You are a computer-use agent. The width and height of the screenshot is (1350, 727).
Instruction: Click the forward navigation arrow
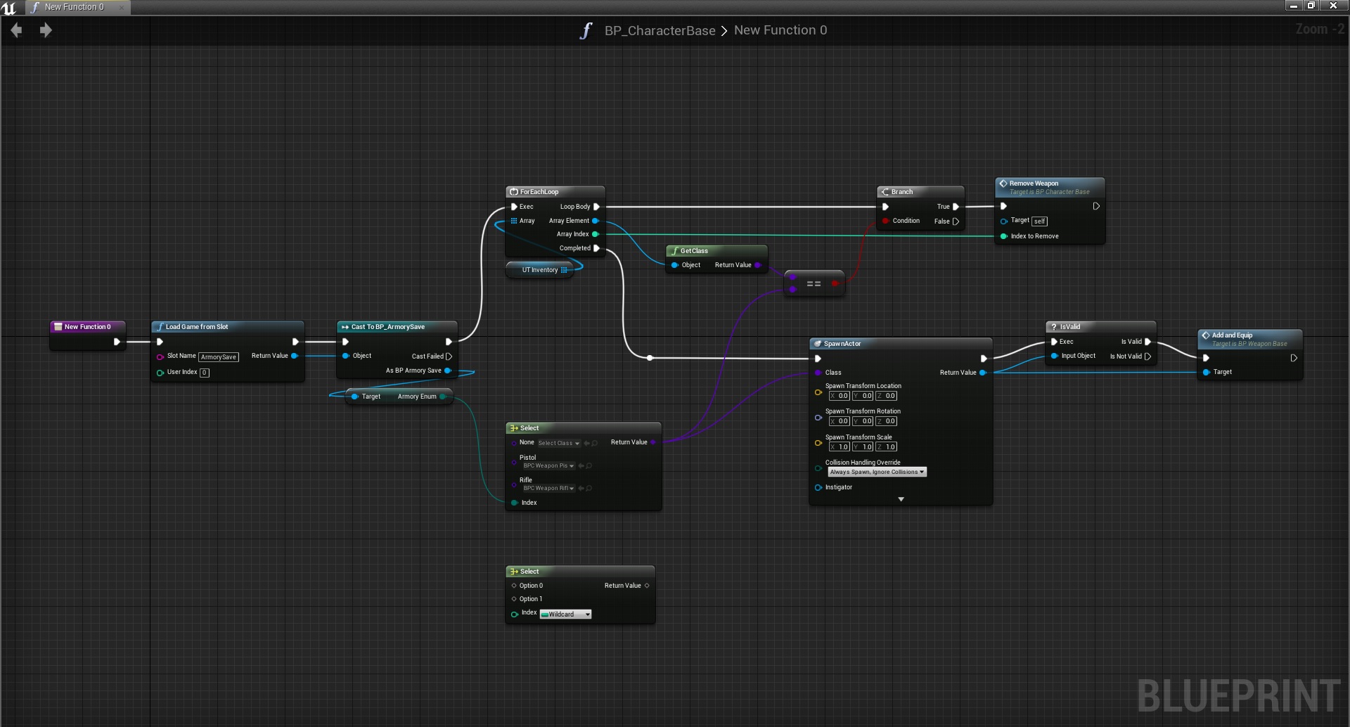(46, 30)
